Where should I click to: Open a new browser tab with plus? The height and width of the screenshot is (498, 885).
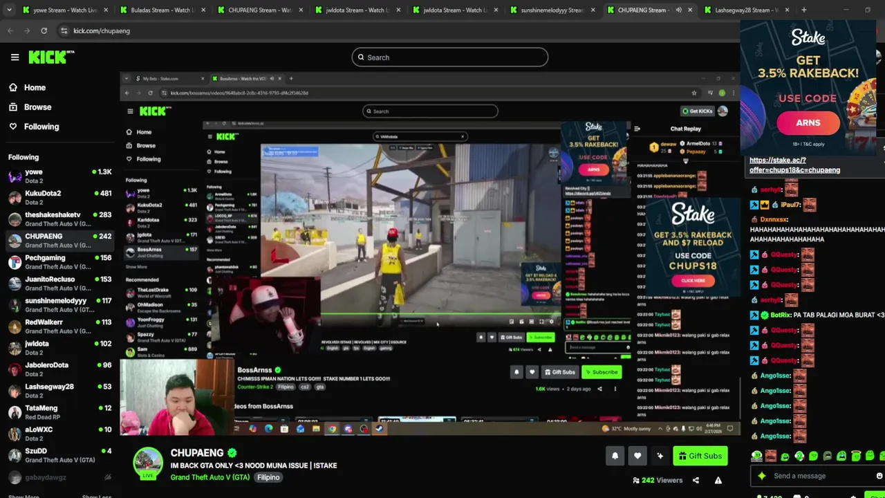coord(803,10)
